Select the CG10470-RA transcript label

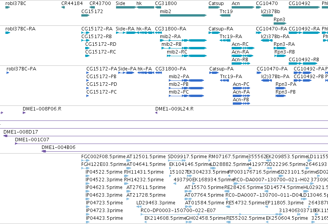[271, 28]
